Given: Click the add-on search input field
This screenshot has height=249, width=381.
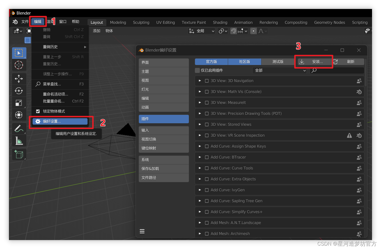Looking at the screenshot, I should (337, 70).
